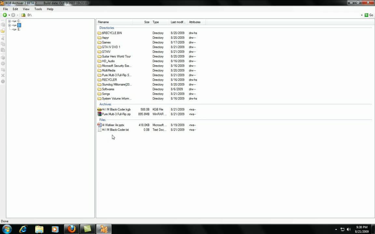Expand the C: drive tree node
The image size is (375, 234).
click(x=9, y=21)
